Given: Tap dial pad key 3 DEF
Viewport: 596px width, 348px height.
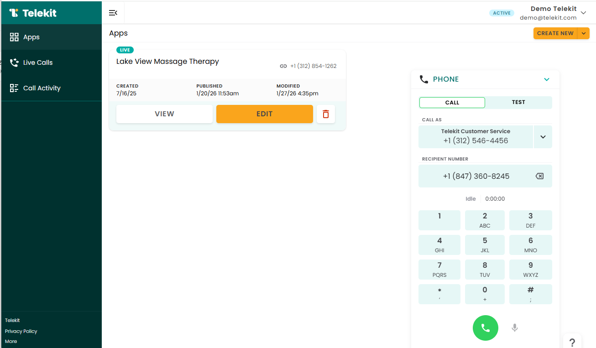Looking at the screenshot, I should (531, 220).
